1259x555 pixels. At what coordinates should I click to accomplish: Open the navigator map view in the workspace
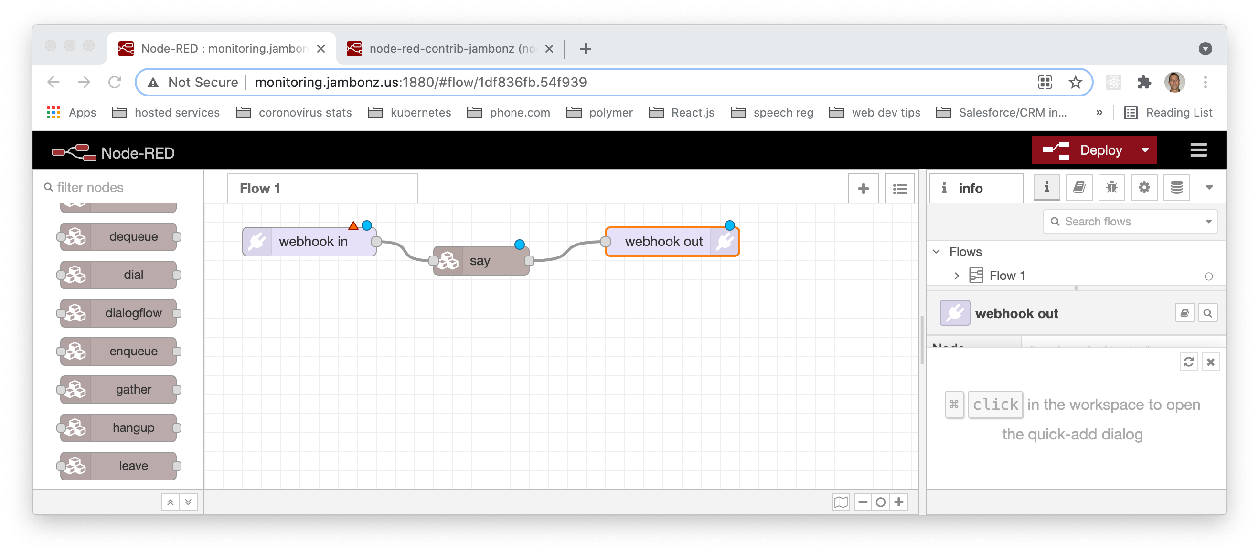click(x=842, y=502)
